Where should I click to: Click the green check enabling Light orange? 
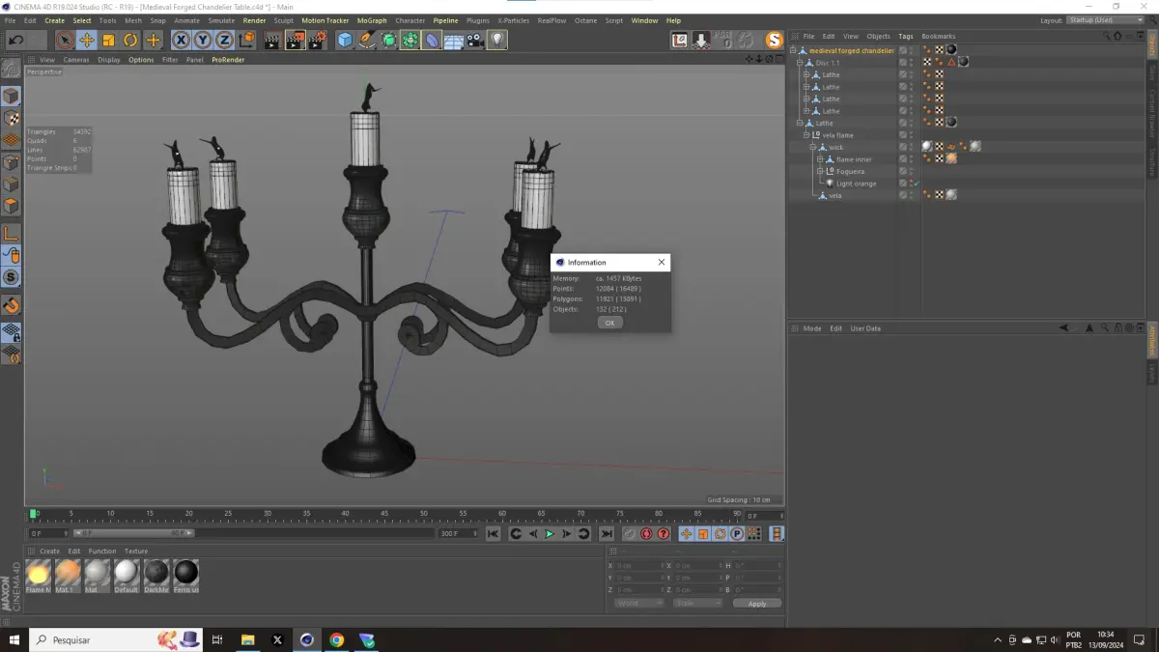click(917, 184)
